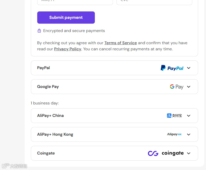The image size is (206, 170).
Task: Click the AlipayHK logo
Action: 174,134
